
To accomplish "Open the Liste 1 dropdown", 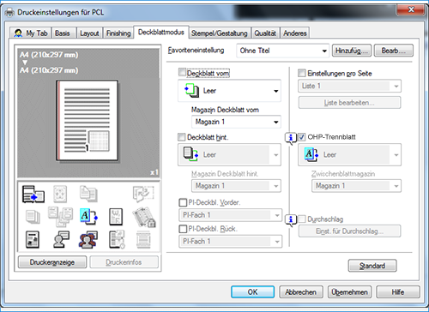I will [350, 86].
